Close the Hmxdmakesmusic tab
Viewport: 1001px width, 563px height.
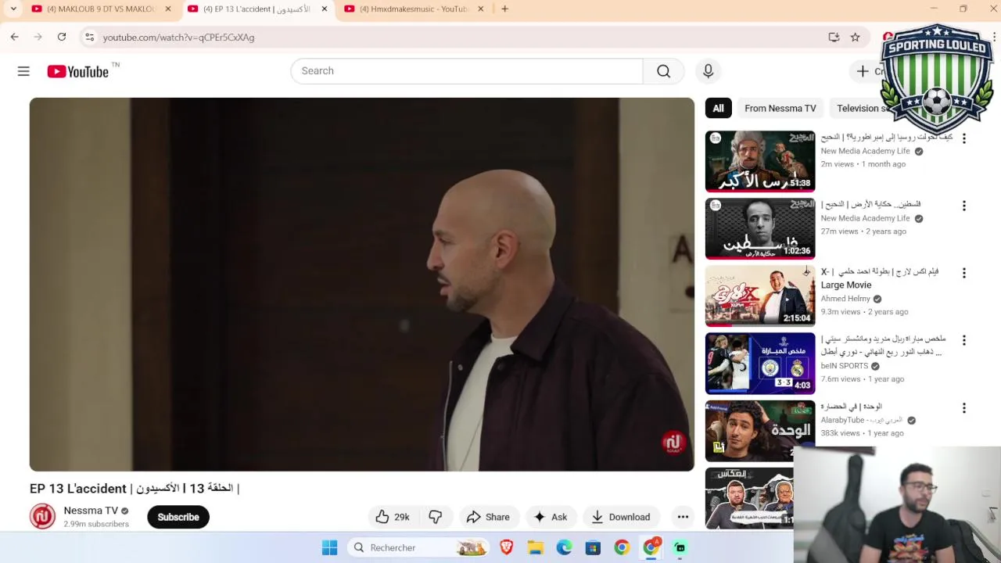[x=480, y=9]
